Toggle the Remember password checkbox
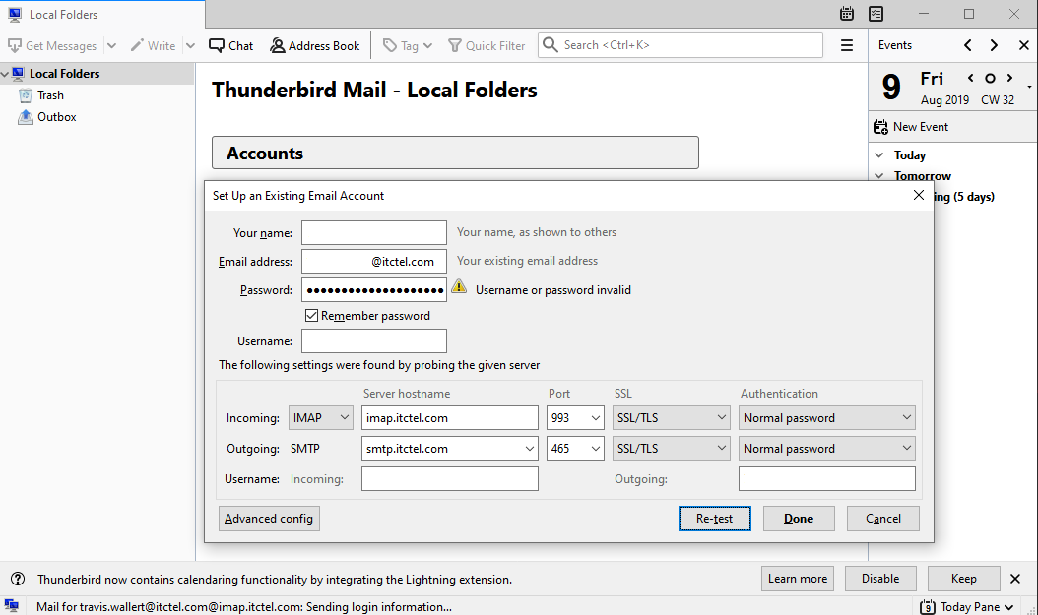 [312, 316]
